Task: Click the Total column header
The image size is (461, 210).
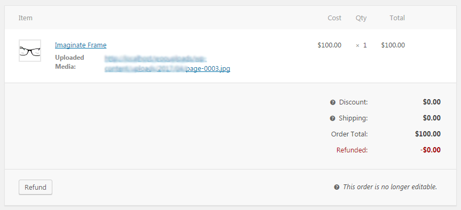Action: click(x=397, y=18)
